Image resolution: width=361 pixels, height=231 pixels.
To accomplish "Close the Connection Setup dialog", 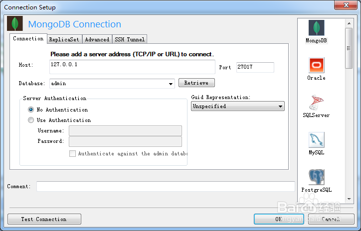I will point(344,6).
